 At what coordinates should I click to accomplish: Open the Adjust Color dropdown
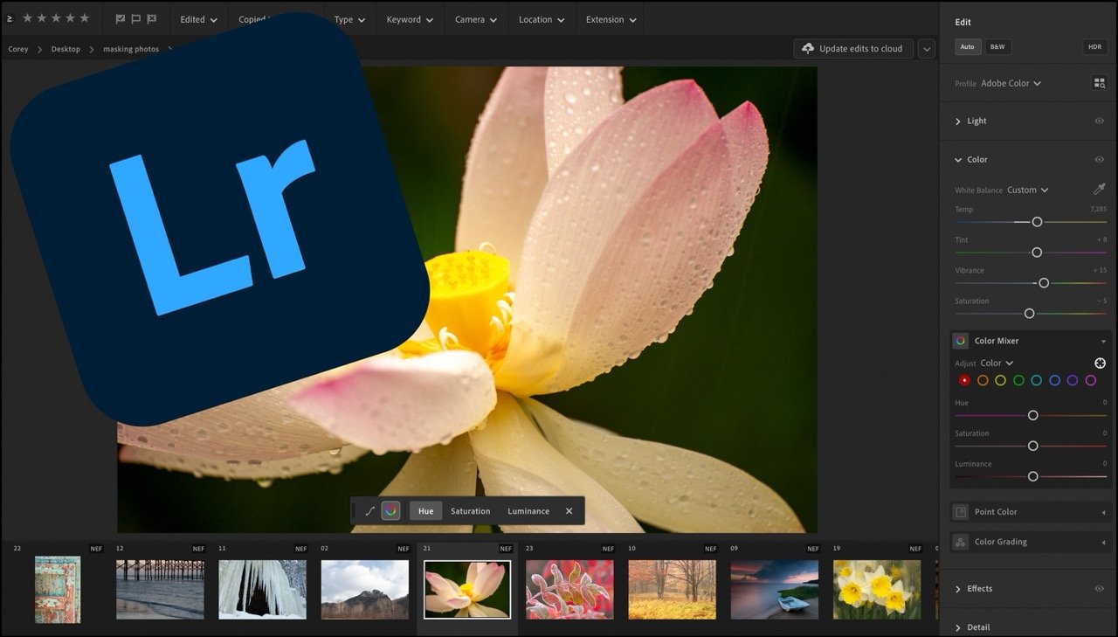(997, 363)
